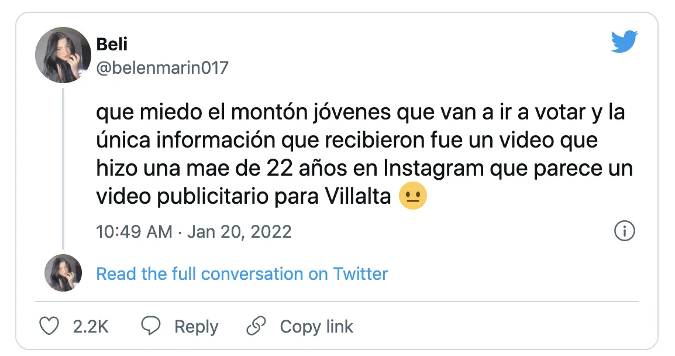Open the info circle icon
This screenshot has height=356, width=675.
pyautogui.click(x=625, y=231)
